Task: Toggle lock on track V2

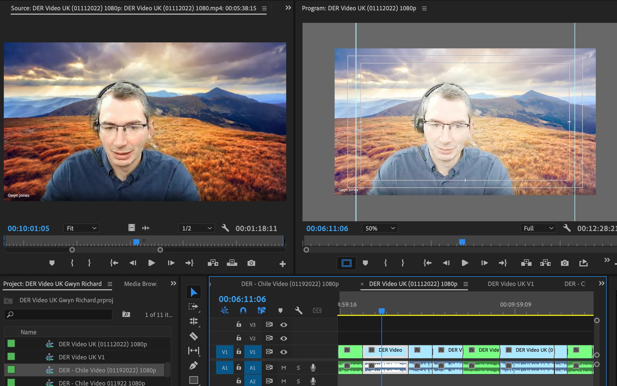Action: click(x=239, y=338)
